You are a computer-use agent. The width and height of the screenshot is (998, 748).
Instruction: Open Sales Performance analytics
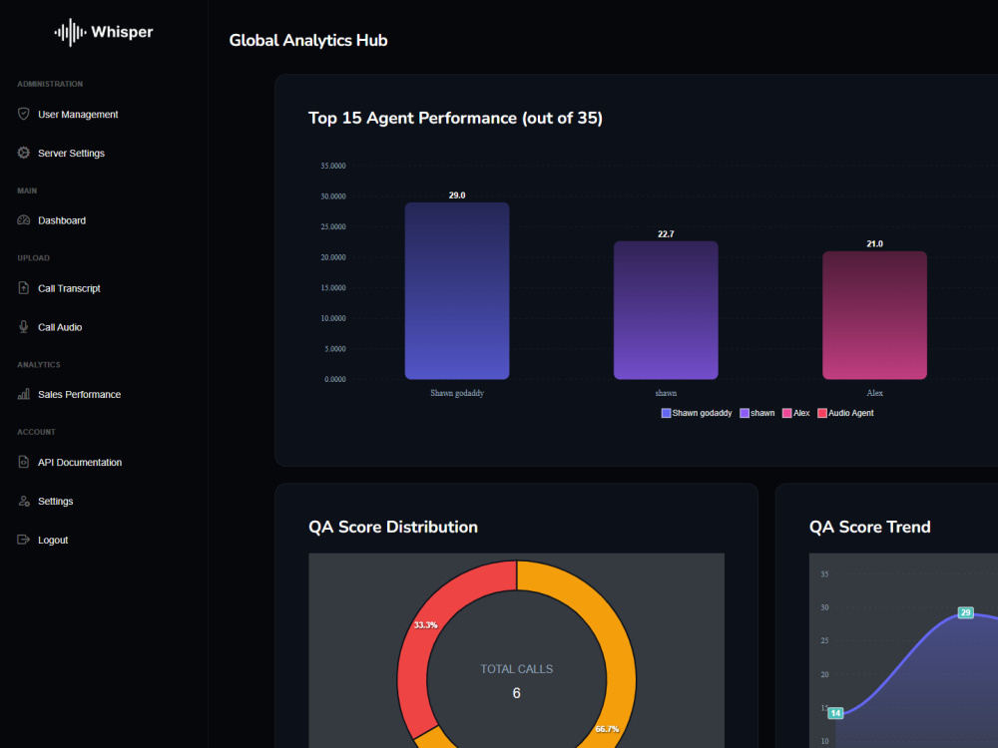coord(79,395)
